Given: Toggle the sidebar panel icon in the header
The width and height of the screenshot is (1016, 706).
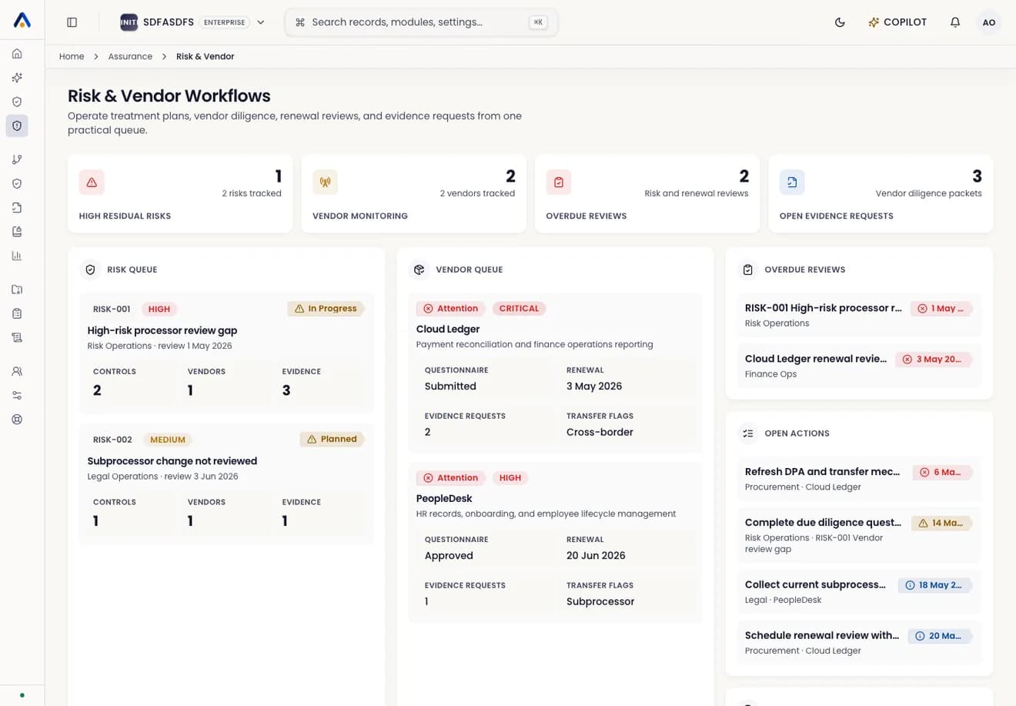Looking at the screenshot, I should coord(72,22).
